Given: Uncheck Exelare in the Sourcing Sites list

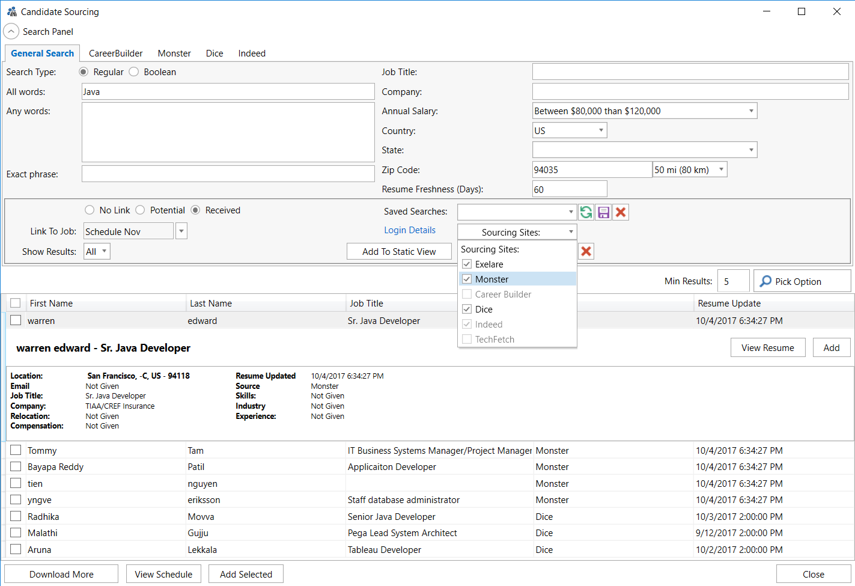Looking at the screenshot, I should coord(467,264).
